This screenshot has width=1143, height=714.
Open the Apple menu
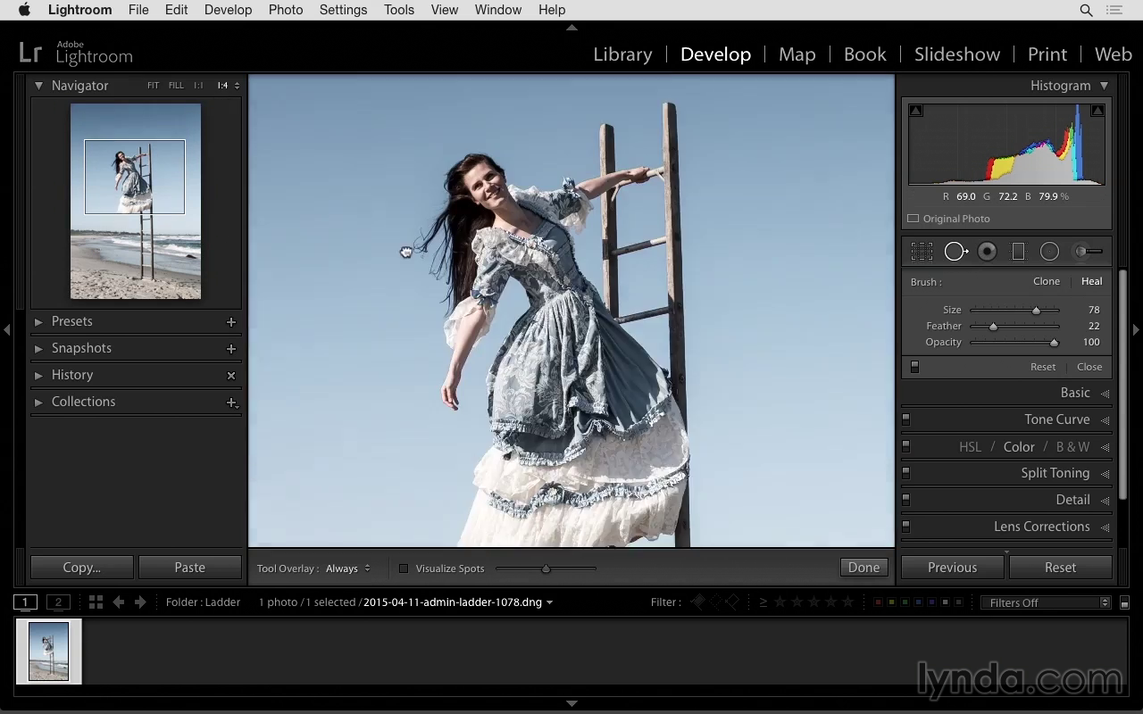(x=25, y=10)
